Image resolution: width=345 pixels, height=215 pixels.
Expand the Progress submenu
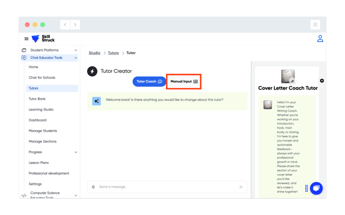tap(76, 152)
